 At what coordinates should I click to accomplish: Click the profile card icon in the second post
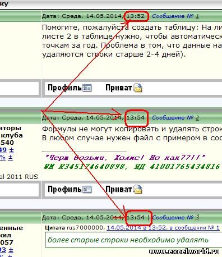click(x=87, y=190)
